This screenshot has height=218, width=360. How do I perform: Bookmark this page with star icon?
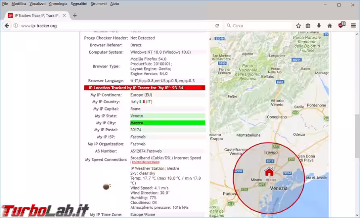(298, 26)
